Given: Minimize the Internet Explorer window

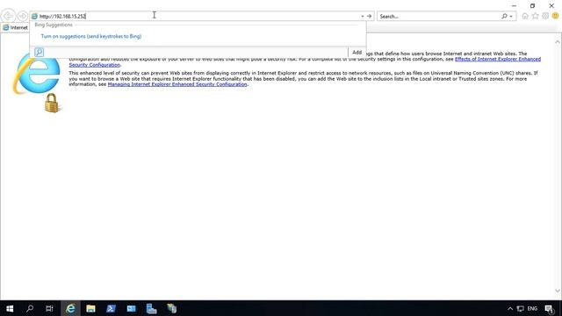Looking at the screenshot, I should pos(514,6).
